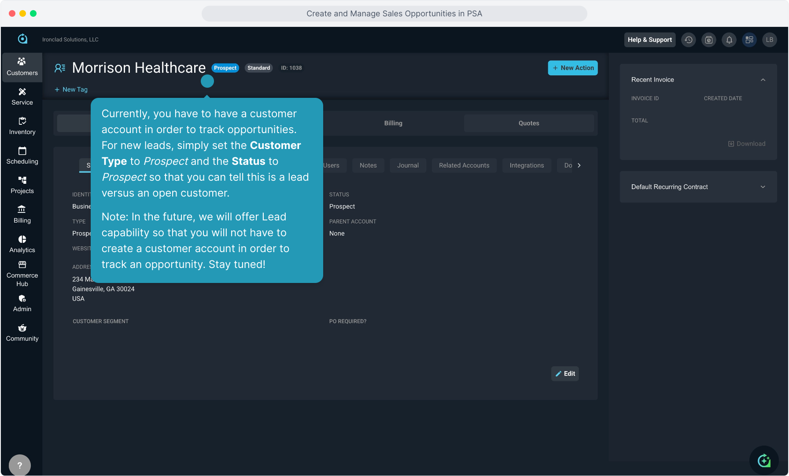This screenshot has width=789, height=476.
Task: Collapse the Recent Invoice panel
Action: tap(763, 80)
